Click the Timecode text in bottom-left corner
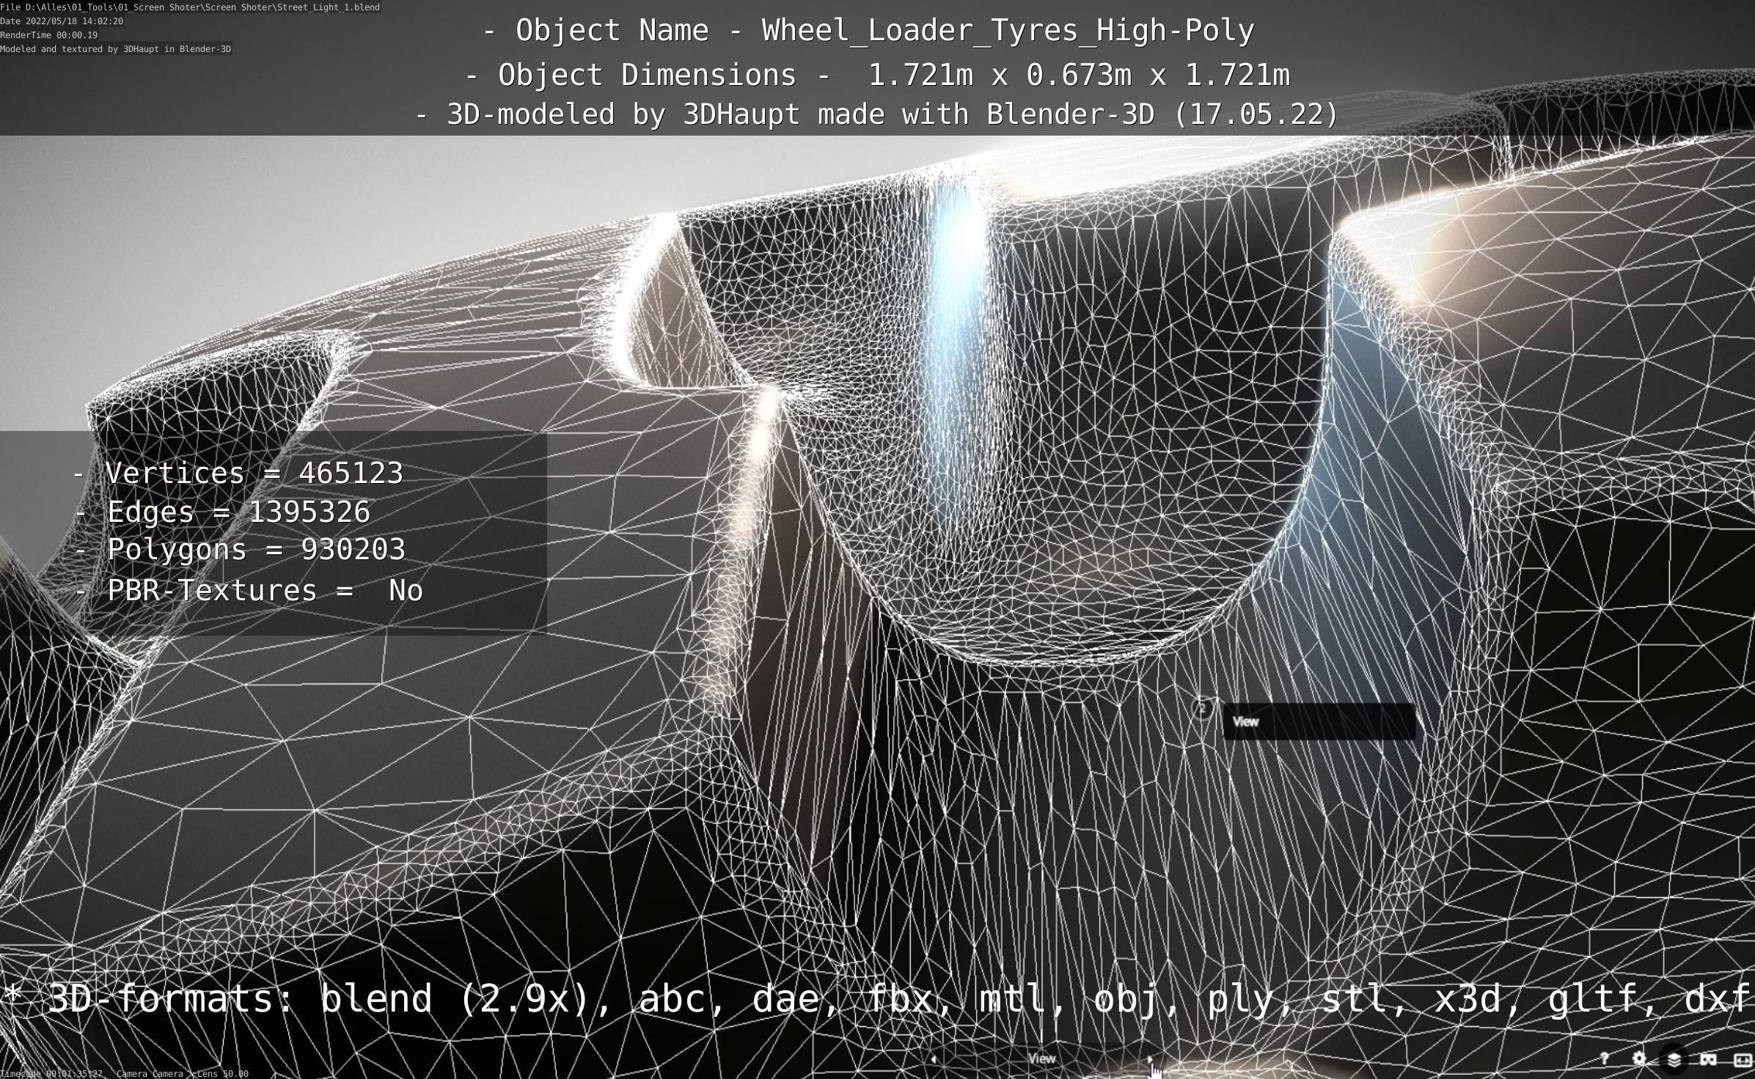Viewport: 1755px width, 1079px height. tap(51, 1074)
